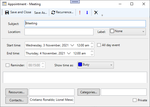Viewport: 150px width, 107px height.
Task: Click Save As... in the toolbar
Action: 41,13
